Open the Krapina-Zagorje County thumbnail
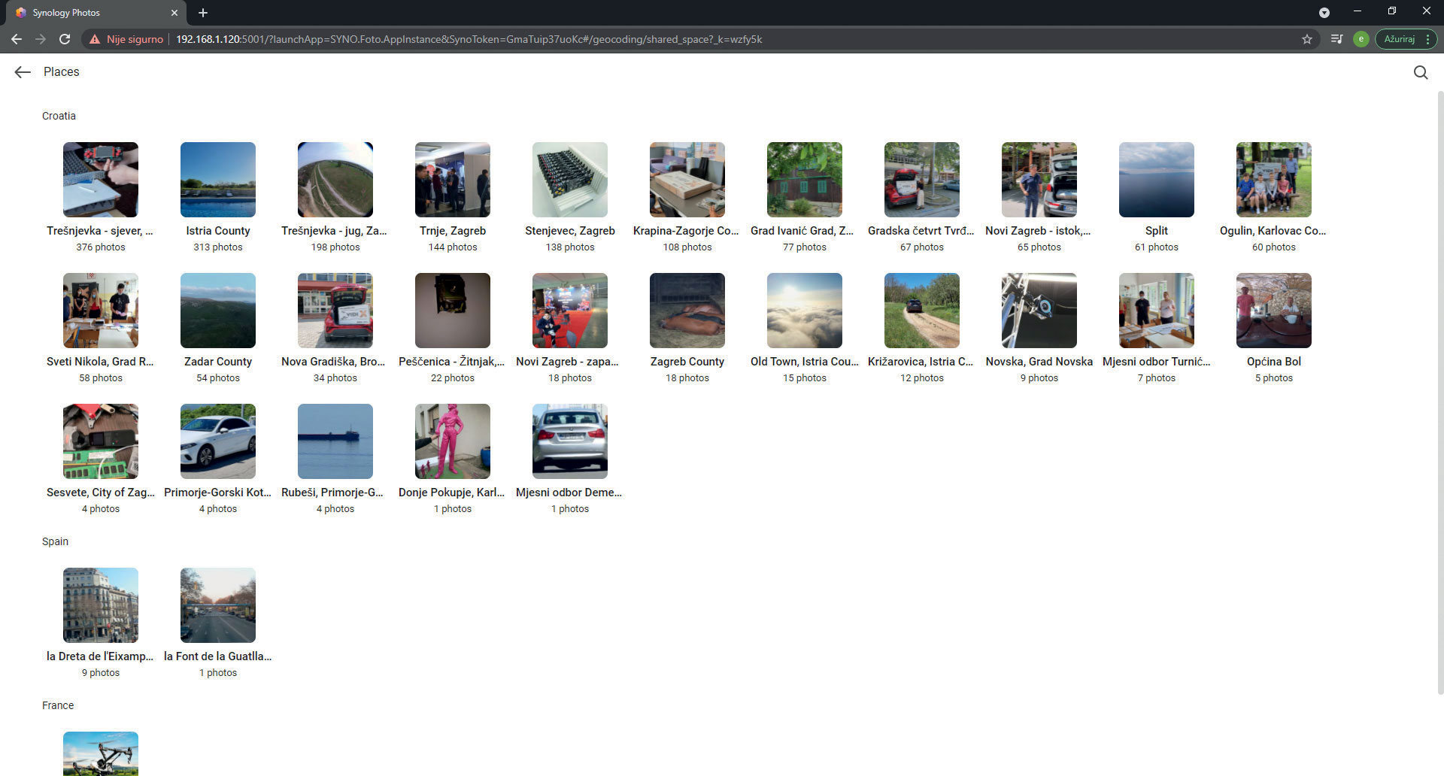This screenshot has height=776, width=1444. 687,180
